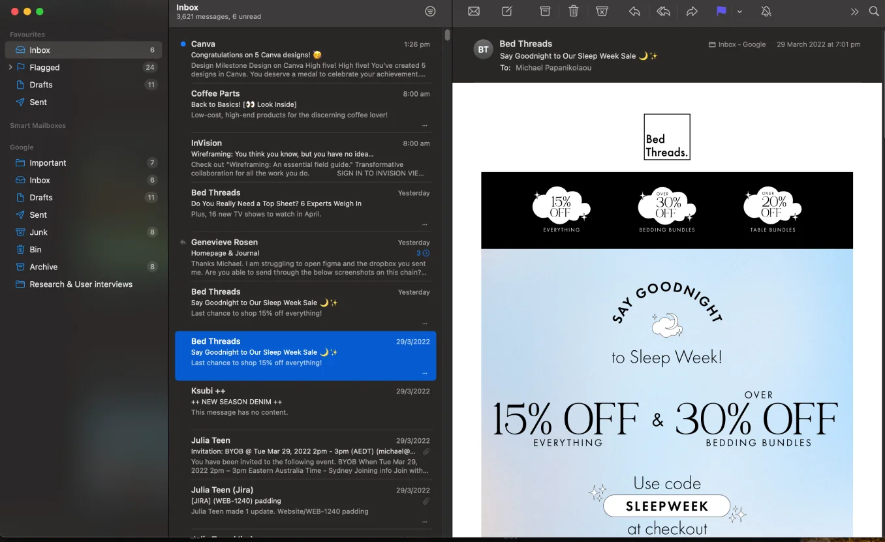Open the Ksubi new season denim email
Screen dimensions: 885x542
click(305, 406)
